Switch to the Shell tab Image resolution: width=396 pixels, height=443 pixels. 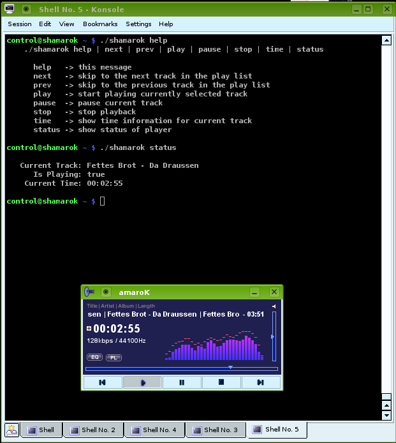tap(41, 430)
